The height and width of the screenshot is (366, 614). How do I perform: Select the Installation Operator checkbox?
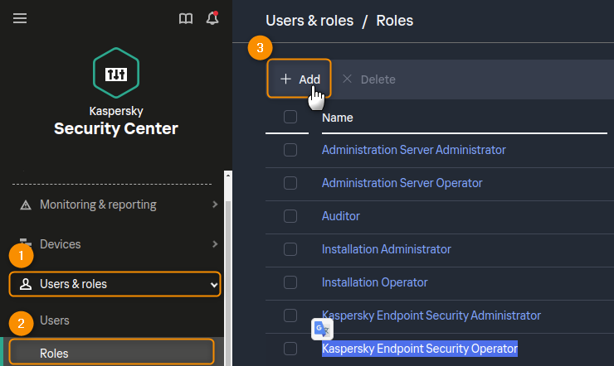tap(290, 282)
